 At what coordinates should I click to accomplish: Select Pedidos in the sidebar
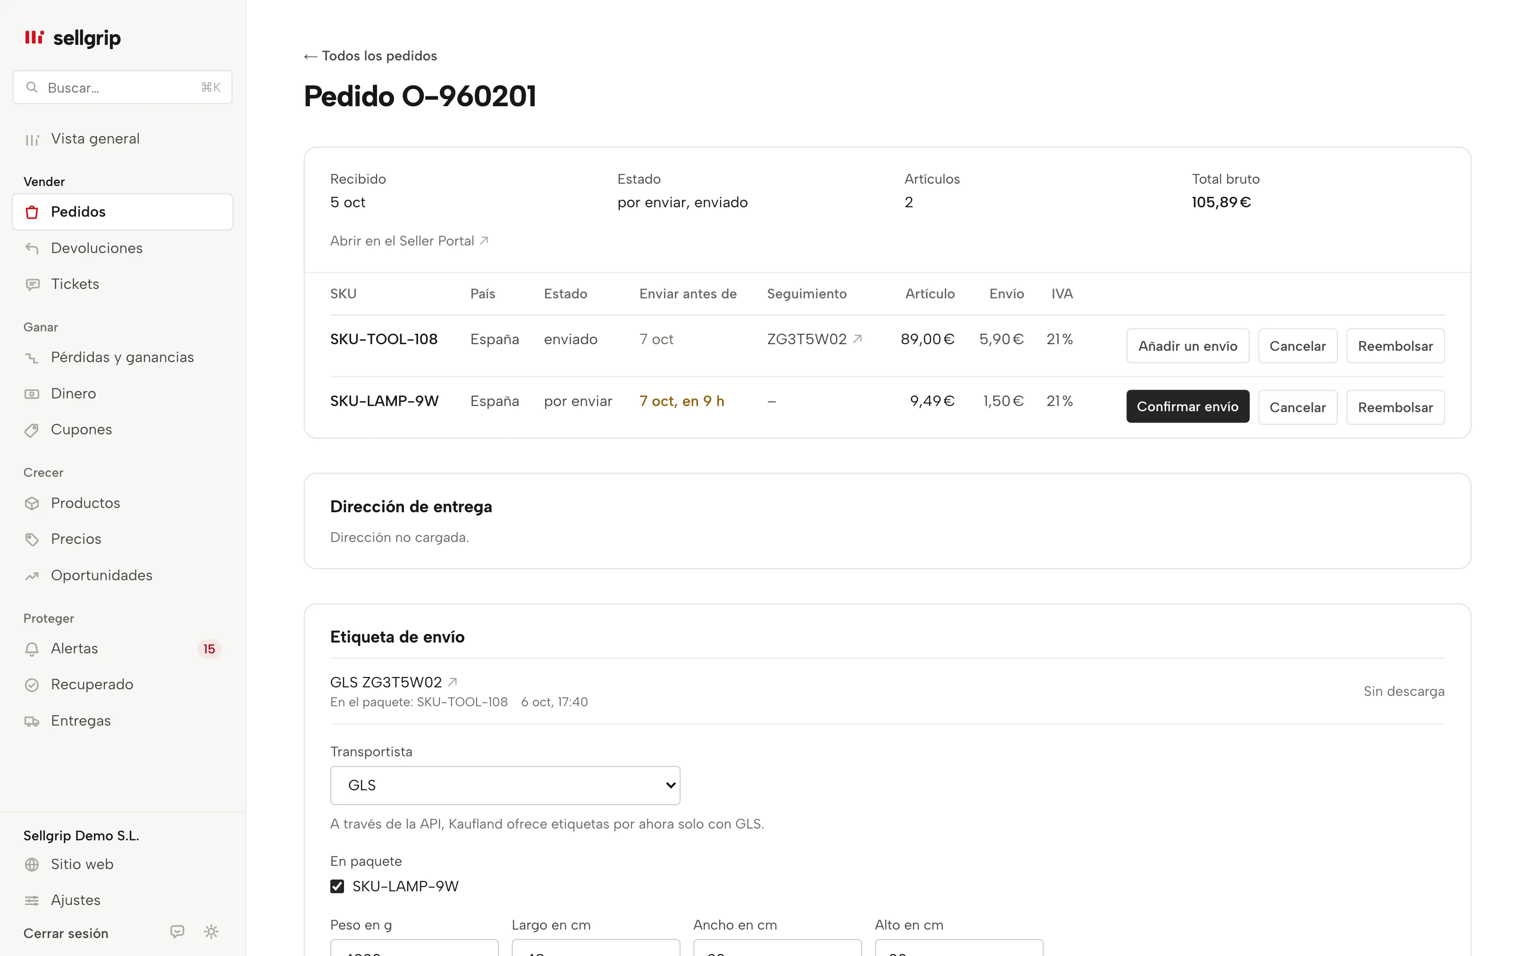click(x=123, y=212)
